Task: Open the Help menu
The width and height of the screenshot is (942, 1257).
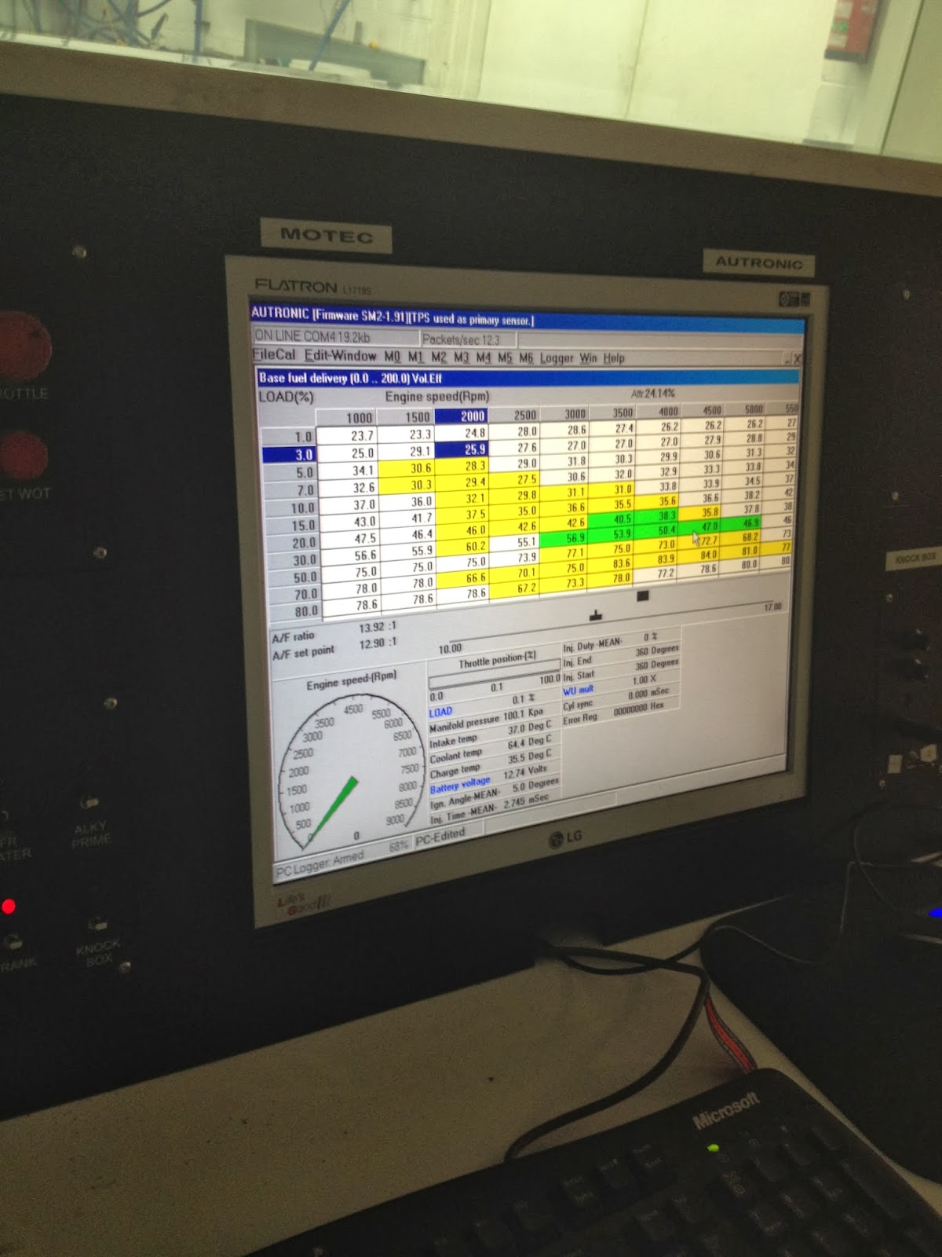Action: (614, 358)
